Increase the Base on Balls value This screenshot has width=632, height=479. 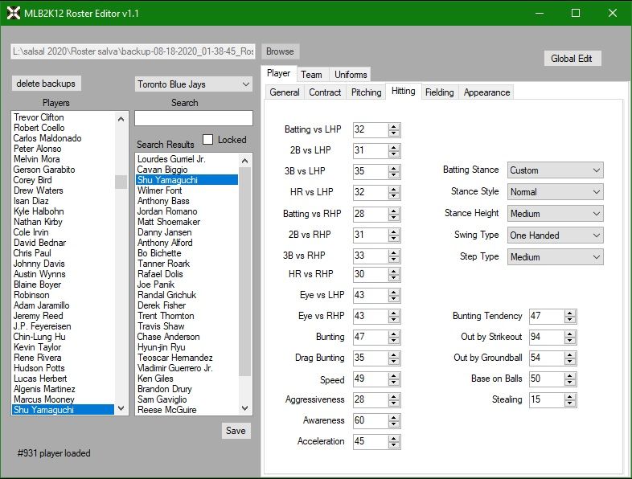(569, 376)
